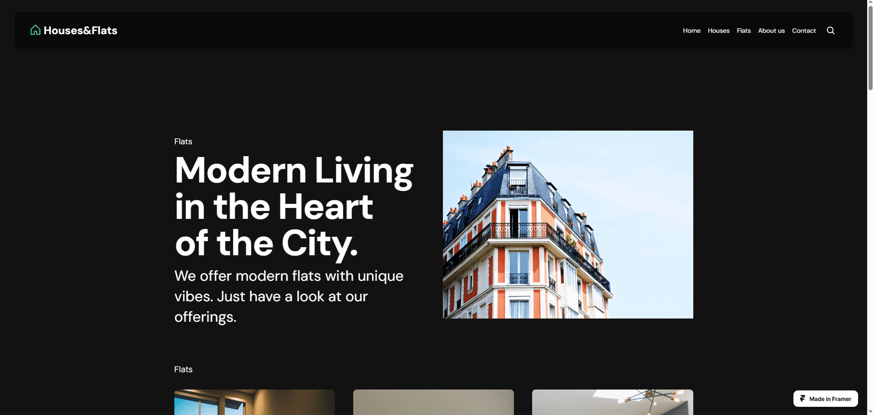Click the Flats section heading above cards
The height and width of the screenshot is (415, 874).
(183, 369)
